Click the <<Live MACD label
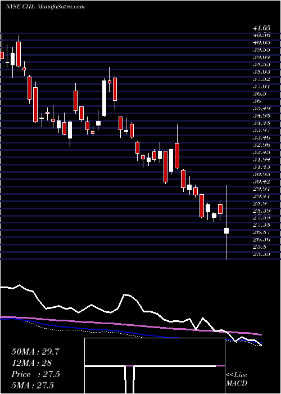The width and height of the screenshot is (281, 394). [237, 379]
